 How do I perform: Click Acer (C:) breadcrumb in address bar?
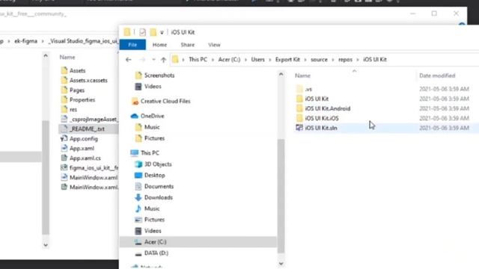click(229, 60)
